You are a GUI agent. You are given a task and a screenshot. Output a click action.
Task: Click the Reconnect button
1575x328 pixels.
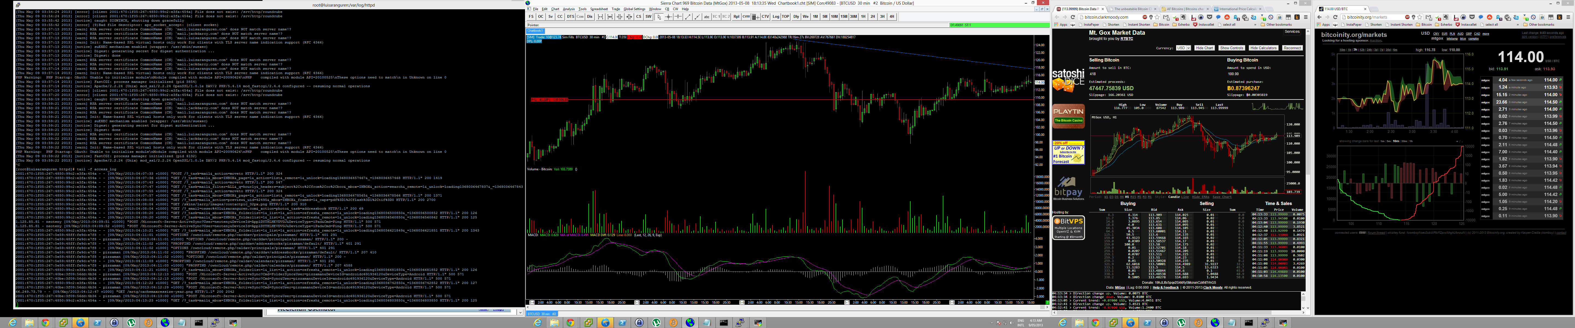point(1292,48)
